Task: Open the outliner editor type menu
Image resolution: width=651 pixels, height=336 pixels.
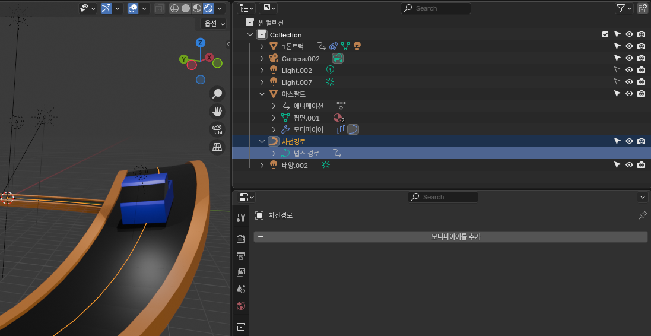Action: pyautogui.click(x=247, y=8)
